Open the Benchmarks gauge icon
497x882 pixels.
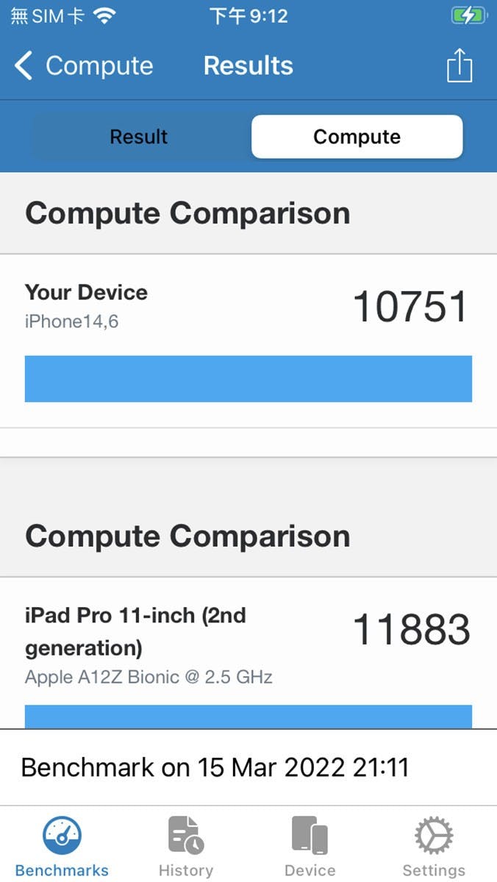pyautogui.click(x=62, y=836)
